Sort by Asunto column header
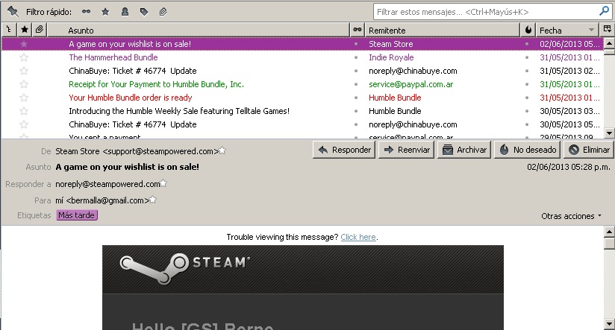Image resolution: width=615 pixels, height=330 pixels. 198,30
